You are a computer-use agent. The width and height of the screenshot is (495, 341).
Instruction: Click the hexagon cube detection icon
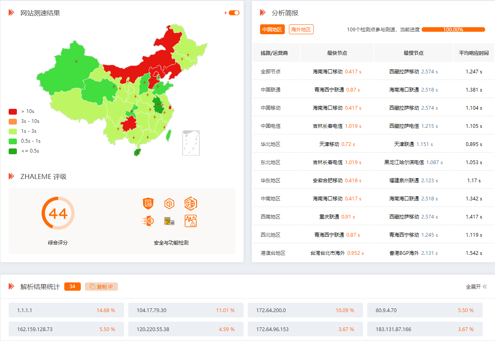(x=169, y=203)
